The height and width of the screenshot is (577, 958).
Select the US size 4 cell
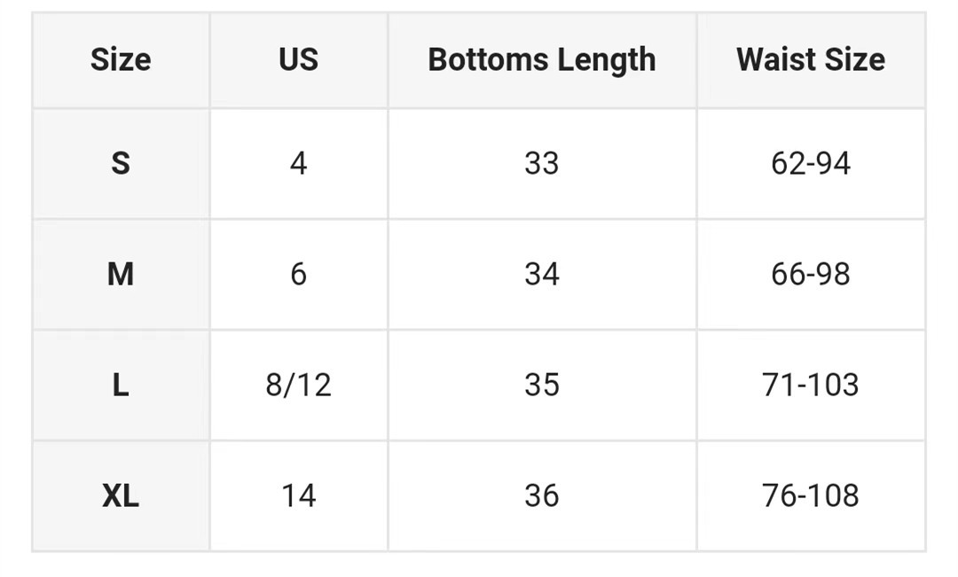point(299,164)
